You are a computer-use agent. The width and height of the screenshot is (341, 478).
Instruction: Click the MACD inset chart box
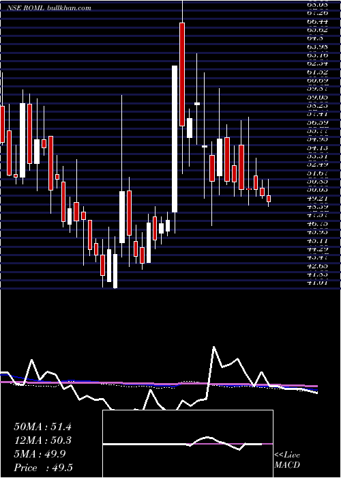tap(188, 444)
